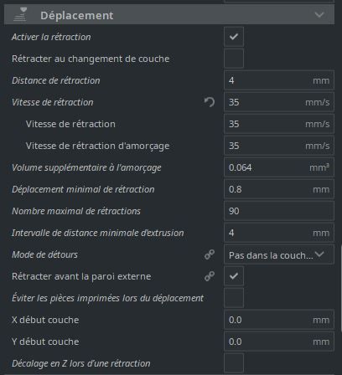Uncheck Activer la rétraction checkbox

point(234,37)
